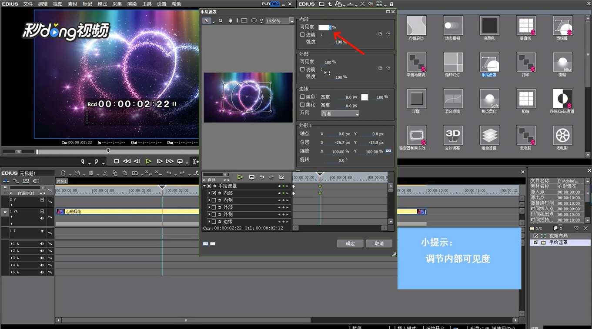The image size is (592, 329).
Task: Open the 编辑 menu
Action: coord(43,4)
